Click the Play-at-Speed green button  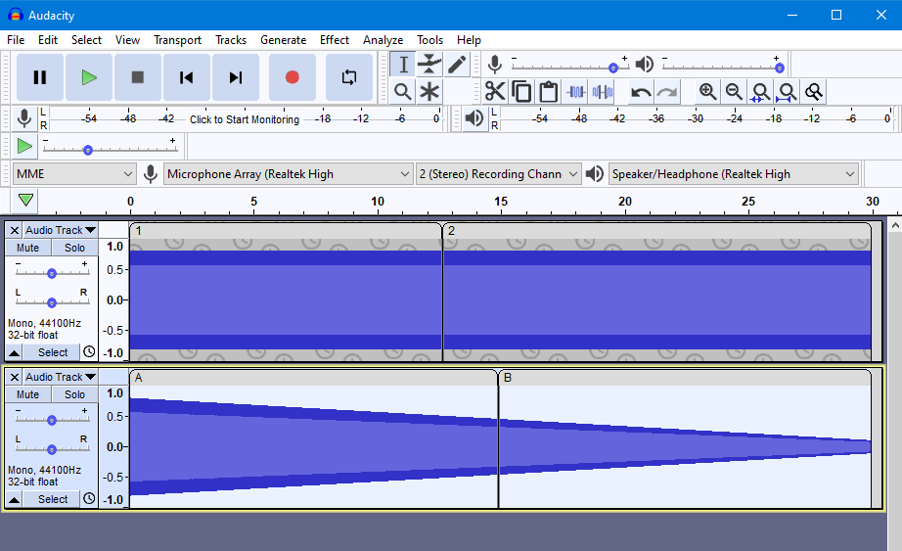click(x=24, y=146)
